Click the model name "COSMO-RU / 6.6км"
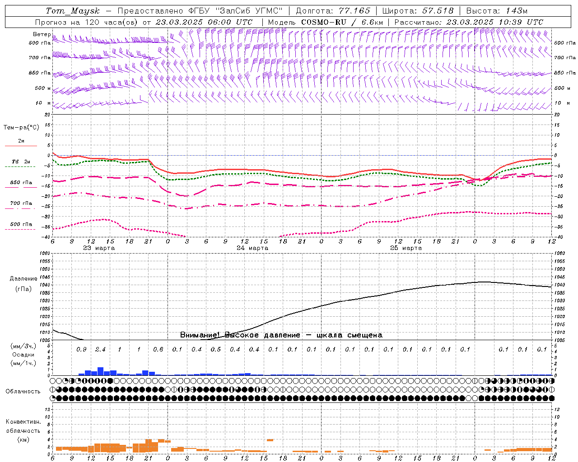Image resolution: width=578 pixels, height=462 pixels. 342,22
